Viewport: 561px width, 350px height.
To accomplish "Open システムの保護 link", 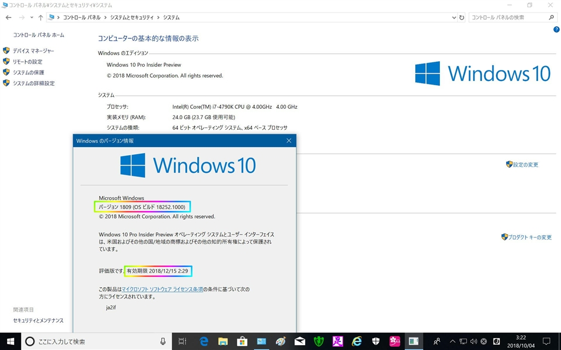I will point(28,73).
